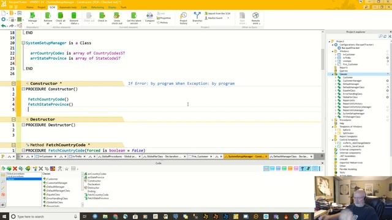Open Project history icon

(184, 18)
